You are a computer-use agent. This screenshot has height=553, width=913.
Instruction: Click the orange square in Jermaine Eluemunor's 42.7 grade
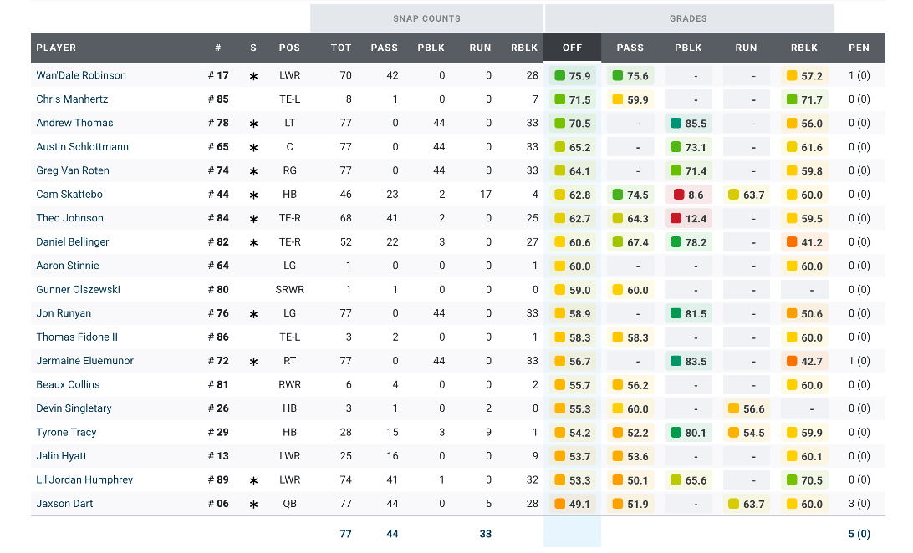(791, 362)
